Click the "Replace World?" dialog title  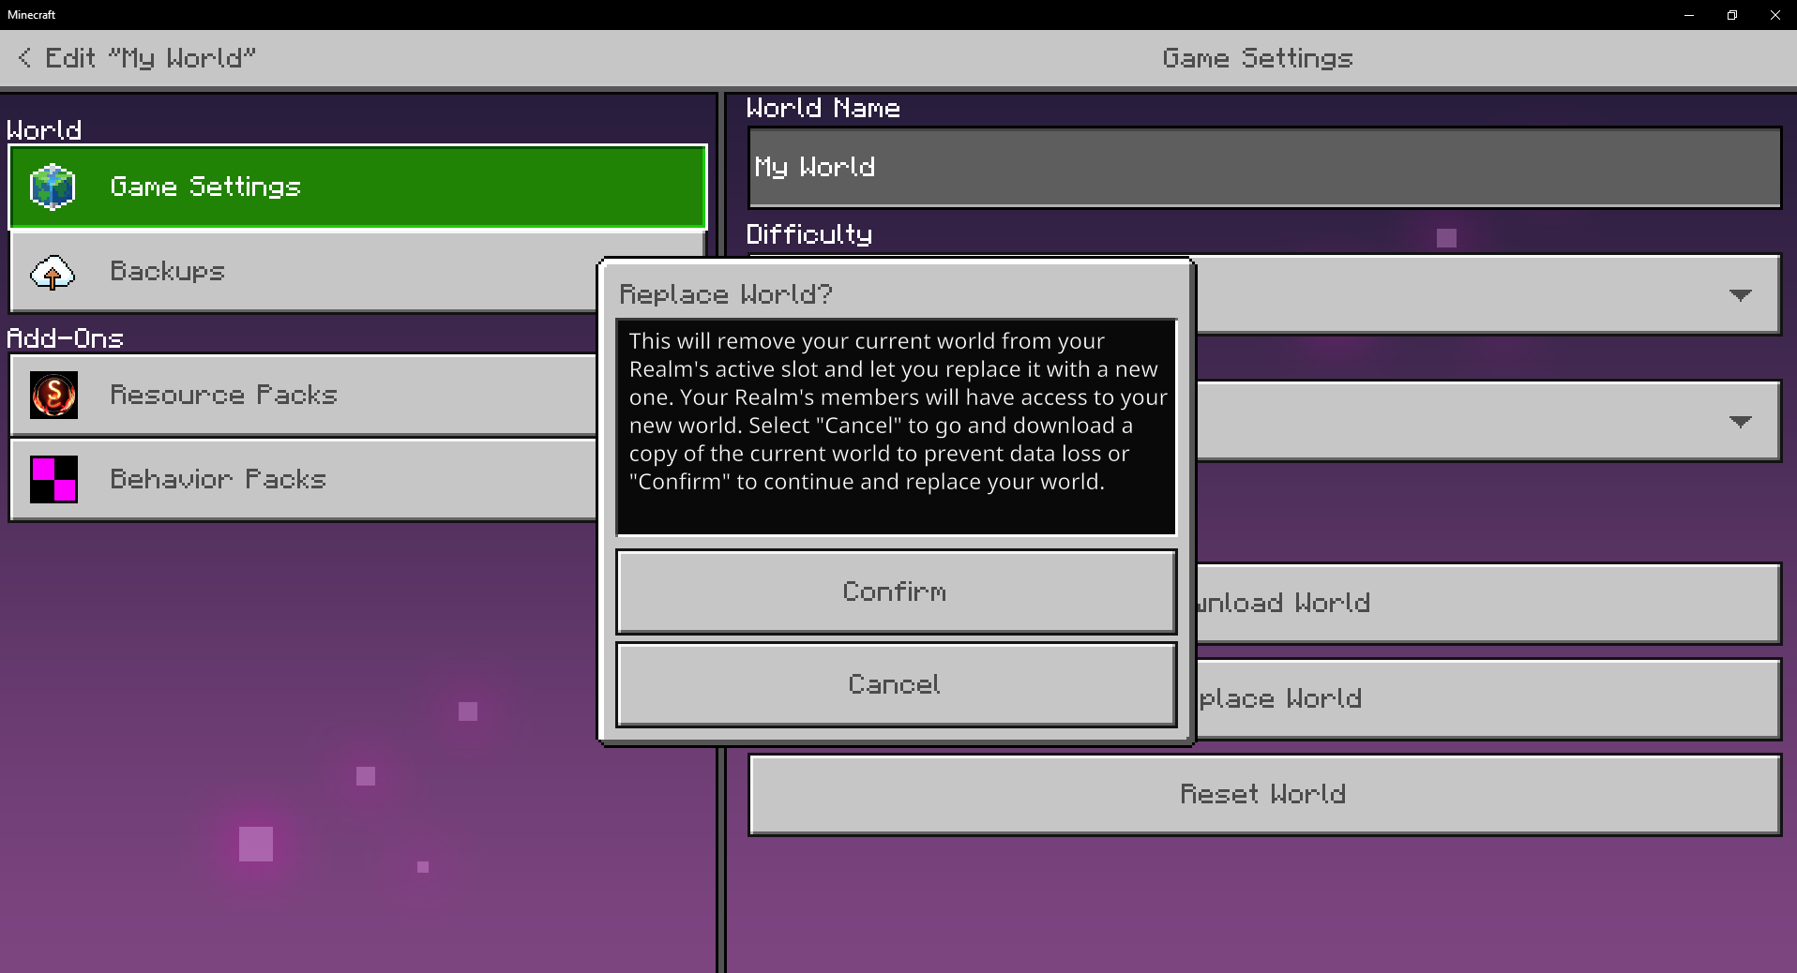pyautogui.click(x=726, y=294)
